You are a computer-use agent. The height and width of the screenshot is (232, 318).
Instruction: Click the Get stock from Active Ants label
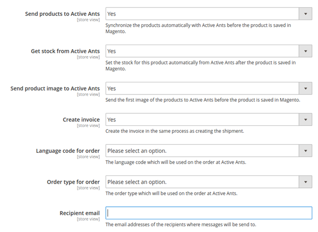(x=66, y=51)
